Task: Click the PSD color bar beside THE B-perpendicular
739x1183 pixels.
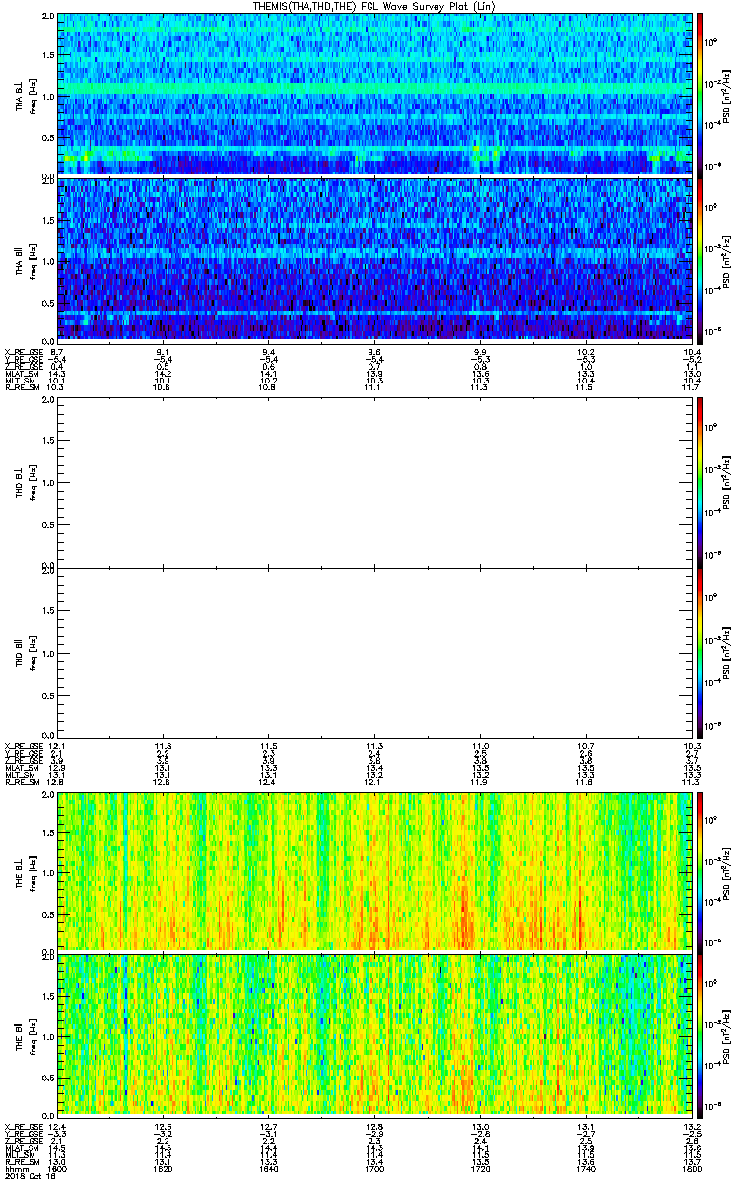Action: pos(700,870)
